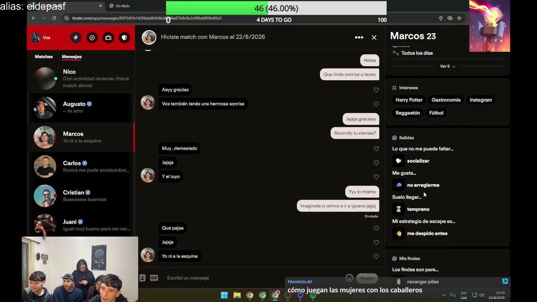Open File Explorer from the taskbar
The width and height of the screenshot is (537, 302).
(x=237, y=295)
